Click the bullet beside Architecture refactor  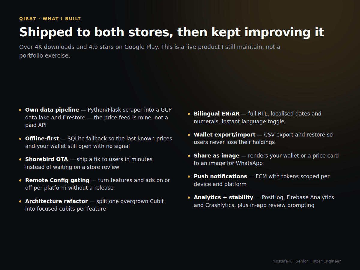pos(20,202)
